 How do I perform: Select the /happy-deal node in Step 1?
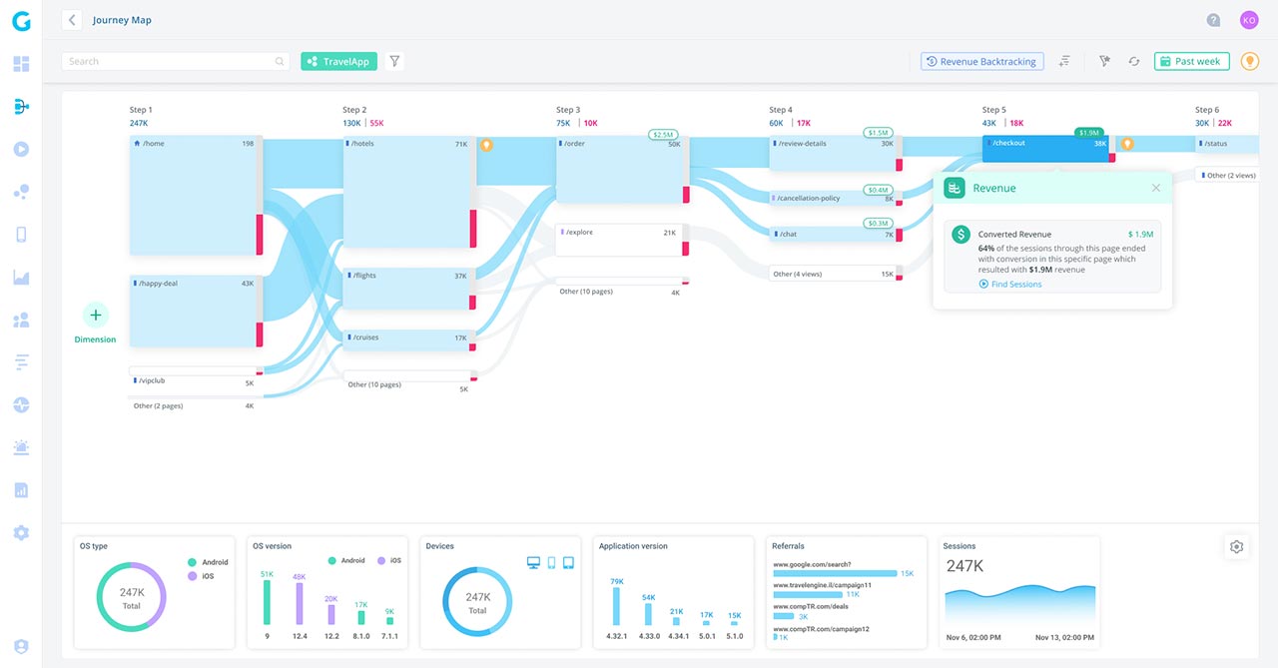pyautogui.click(x=196, y=312)
